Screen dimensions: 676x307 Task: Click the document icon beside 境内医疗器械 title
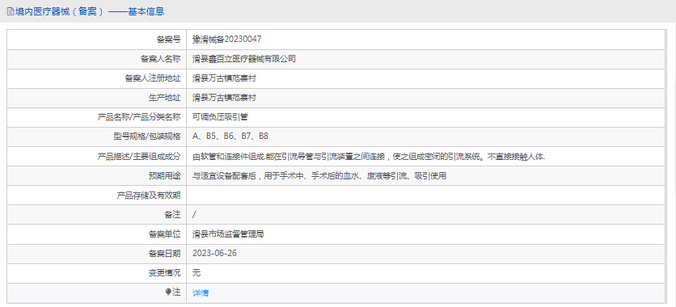(11, 11)
